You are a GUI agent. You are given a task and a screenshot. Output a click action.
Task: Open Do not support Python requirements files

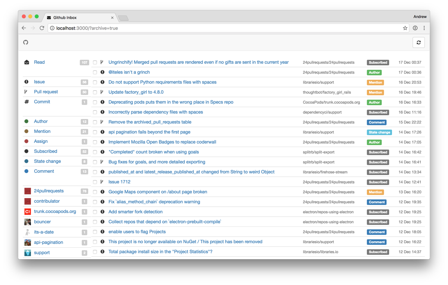pyautogui.click(x=162, y=82)
